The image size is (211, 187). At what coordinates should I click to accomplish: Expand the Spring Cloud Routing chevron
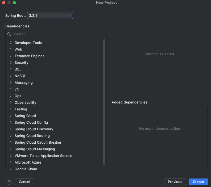[11, 136]
